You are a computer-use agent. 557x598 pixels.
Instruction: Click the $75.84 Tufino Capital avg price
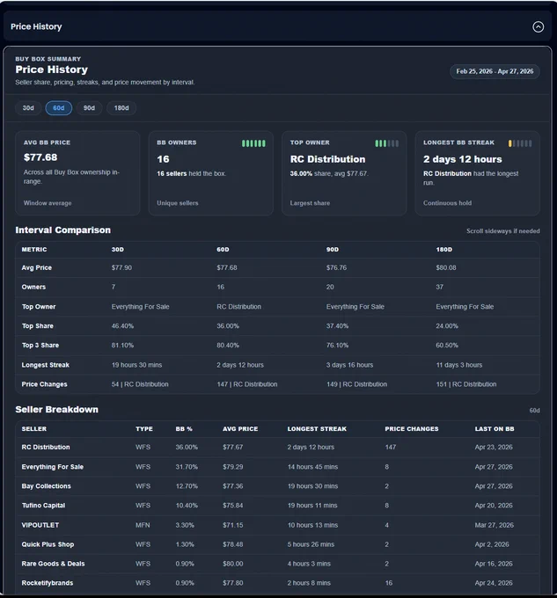(x=232, y=506)
